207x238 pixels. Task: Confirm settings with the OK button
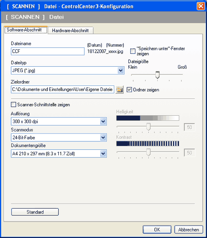click(x=157, y=230)
